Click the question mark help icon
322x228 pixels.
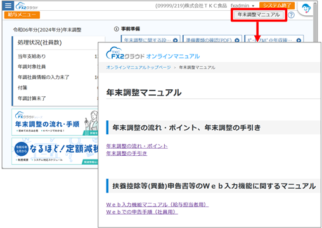point(291,15)
